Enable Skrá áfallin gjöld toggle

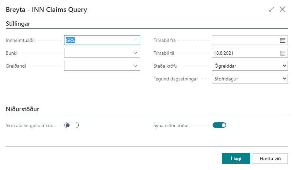click(72, 125)
